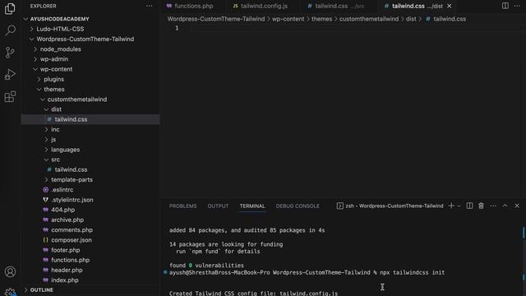526x296 pixels.
Task: Open the Explorer view in activity bar
Action: click(10, 8)
